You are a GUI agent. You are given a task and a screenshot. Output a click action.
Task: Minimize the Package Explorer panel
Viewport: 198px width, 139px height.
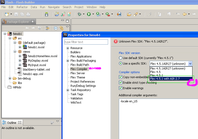63,20
